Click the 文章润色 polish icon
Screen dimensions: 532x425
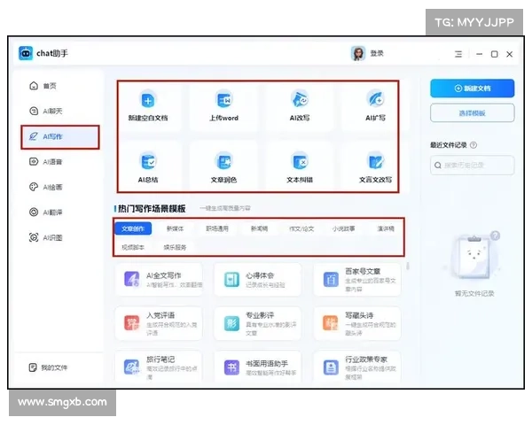(223, 162)
